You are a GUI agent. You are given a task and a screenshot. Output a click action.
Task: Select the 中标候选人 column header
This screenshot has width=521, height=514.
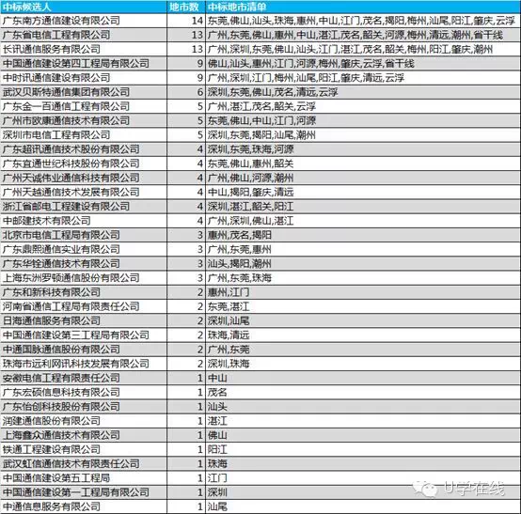[84, 7]
